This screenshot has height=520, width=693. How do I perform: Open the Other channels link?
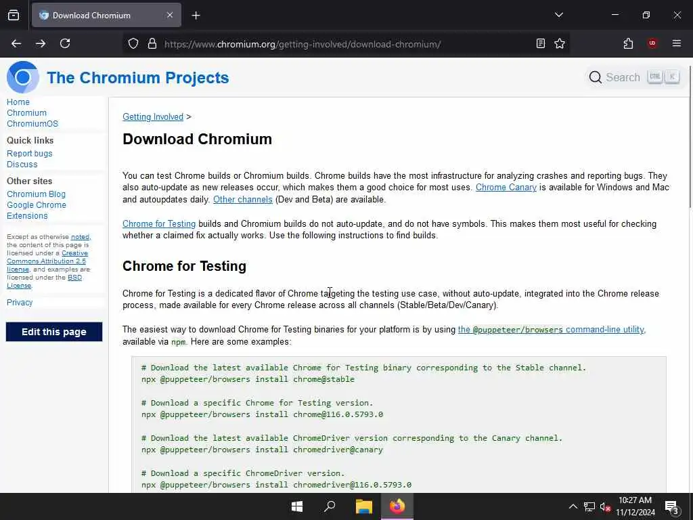[x=243, y=200]
